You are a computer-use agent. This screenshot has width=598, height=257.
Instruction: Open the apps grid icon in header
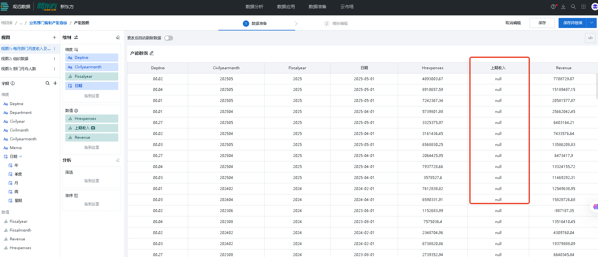[583, 7]
